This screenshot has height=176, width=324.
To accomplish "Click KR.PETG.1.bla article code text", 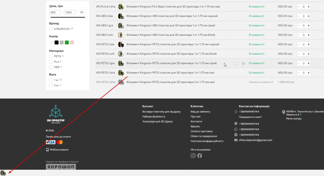I will 105,44.
